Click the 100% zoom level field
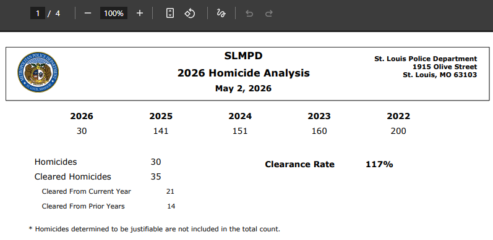493x240 pixels. 114,13
